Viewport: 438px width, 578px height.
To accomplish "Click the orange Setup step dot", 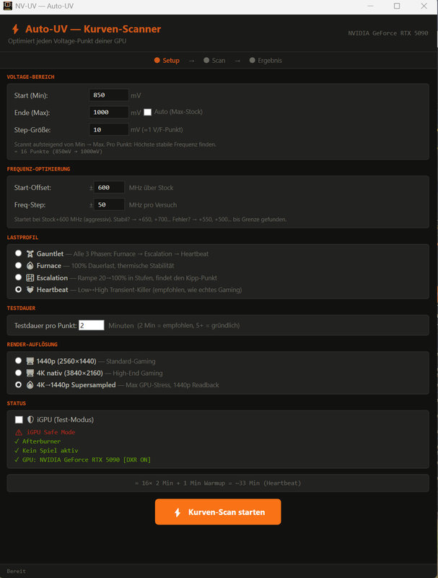I will (x=157, y=60).
